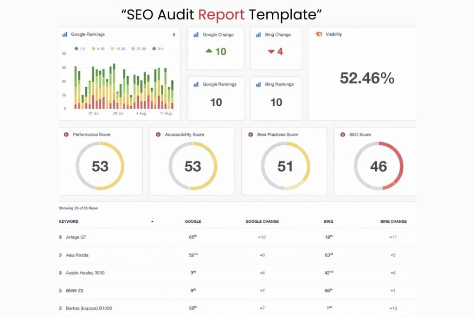The image size is (475, 317).
Task: Click the SEO Score widget icon
Action: click(x=342, y=134)
